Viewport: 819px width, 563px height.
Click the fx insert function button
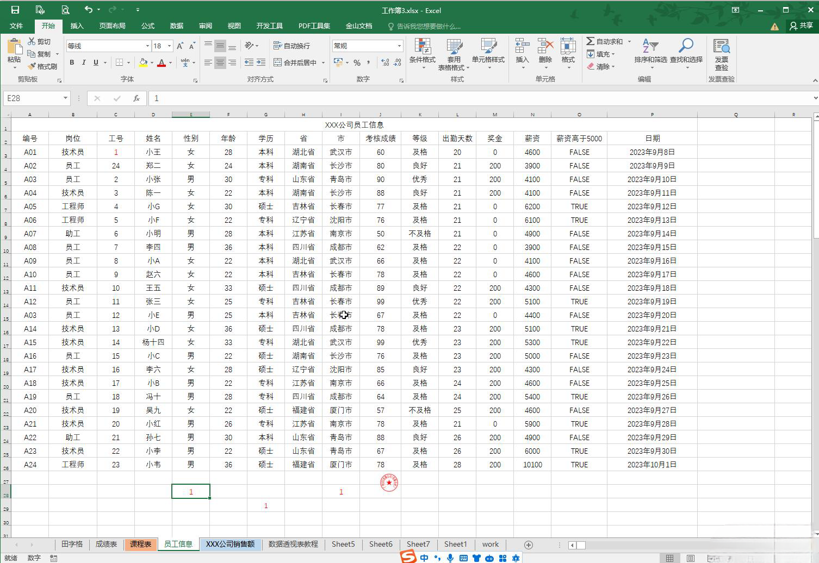136,98
